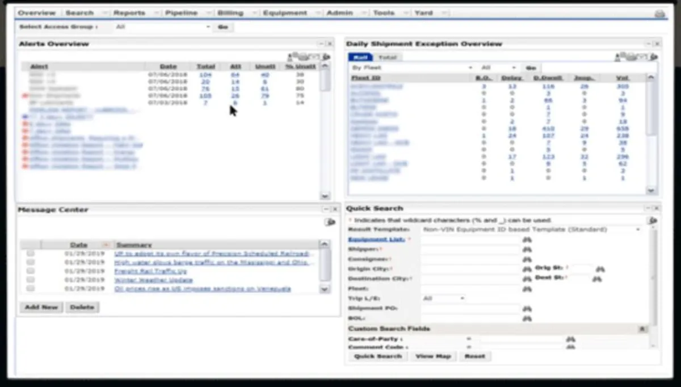Click Go beside Select Access Group
Image resolution: width=681 pixels, height=387 pixels.
223,27
